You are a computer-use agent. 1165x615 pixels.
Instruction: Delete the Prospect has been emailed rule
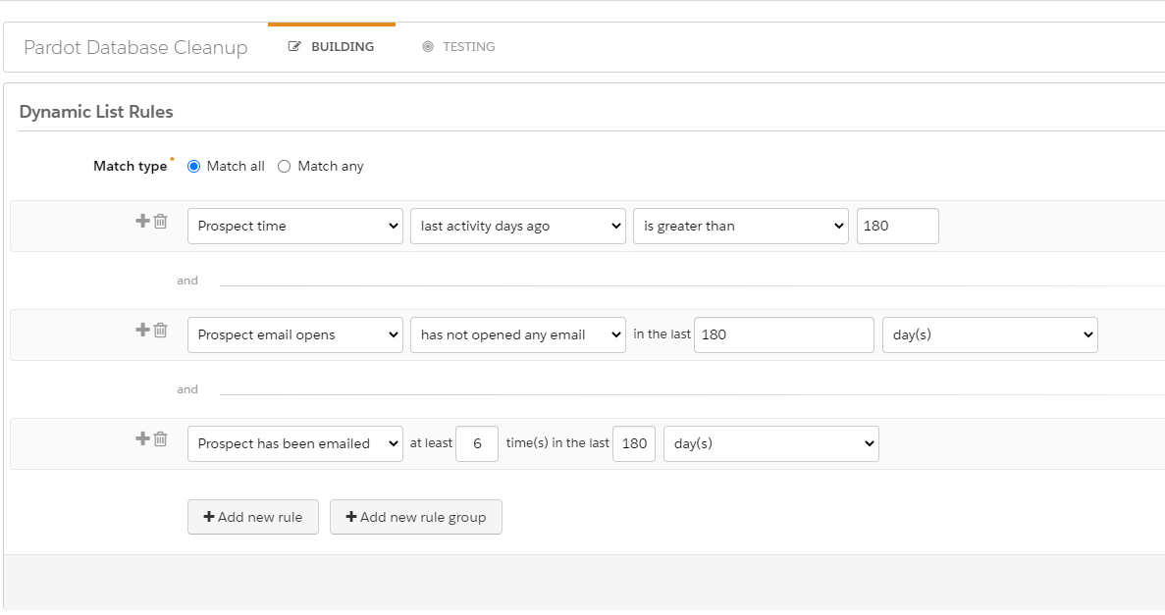pyautogui.click(x=161, y=439)
